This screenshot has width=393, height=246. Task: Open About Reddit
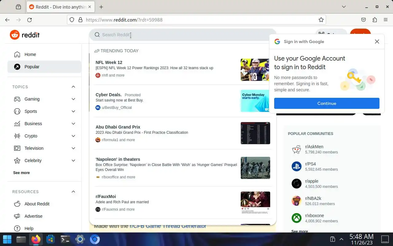tap(44, 204)
